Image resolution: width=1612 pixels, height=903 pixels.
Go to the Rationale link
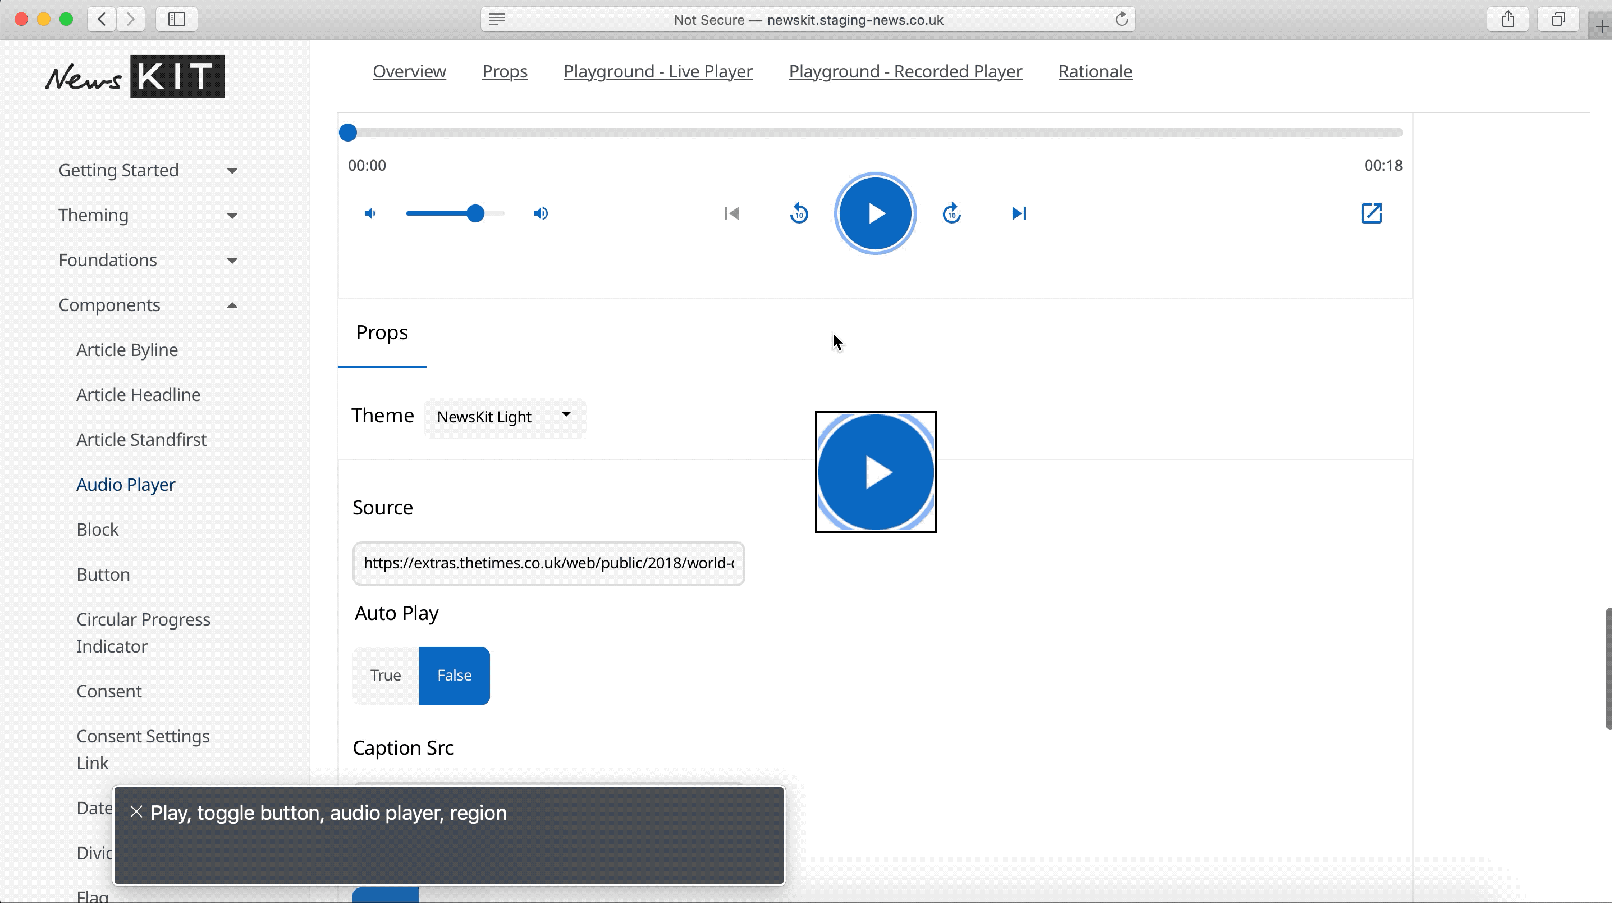click(1095, 71)
